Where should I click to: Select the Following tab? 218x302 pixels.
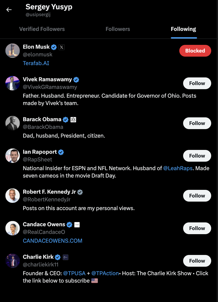(x=183, y=29)
